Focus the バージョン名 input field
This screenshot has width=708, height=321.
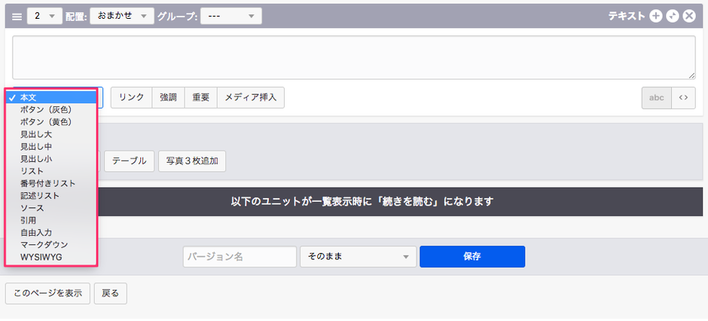[x=240, y=256]
